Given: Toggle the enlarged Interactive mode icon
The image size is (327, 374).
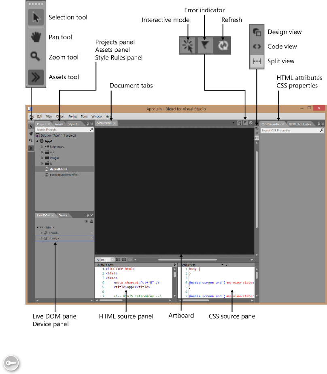Looking at the screenshot, I should click(x=188, y=45).
